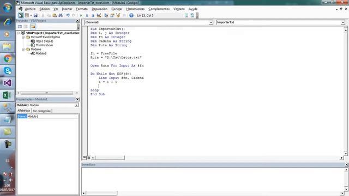Close the Inmediato window

click(347, 164)
